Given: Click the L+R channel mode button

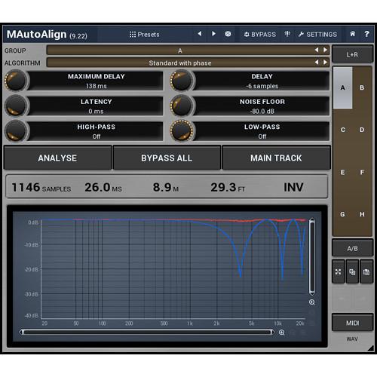Looking at the screenshot, I should [x=352, y=54].
